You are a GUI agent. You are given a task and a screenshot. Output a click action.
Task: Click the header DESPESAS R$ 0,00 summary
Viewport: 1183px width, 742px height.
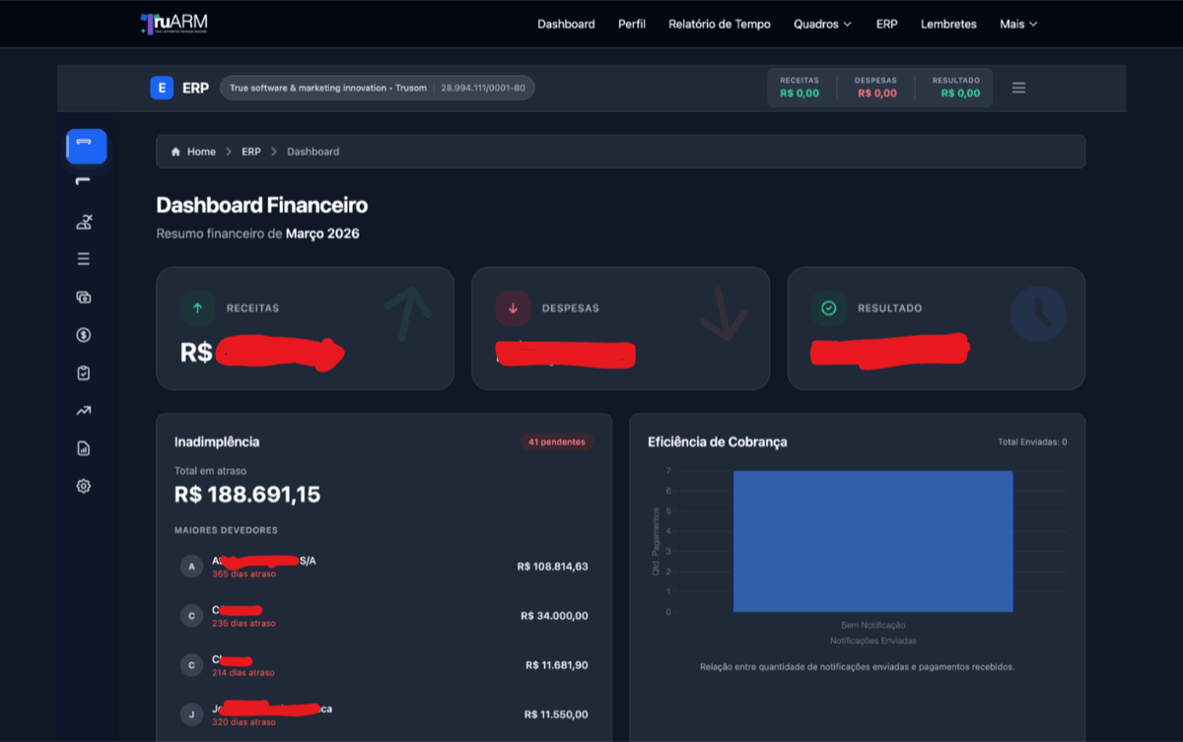(x=876, y=87)
